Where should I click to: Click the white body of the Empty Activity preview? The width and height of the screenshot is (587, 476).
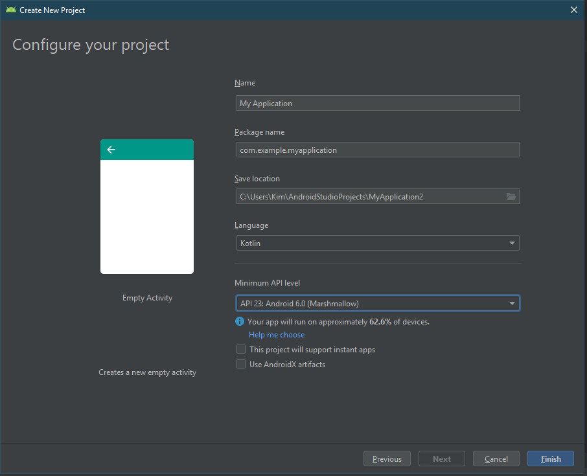pyautogui.click(x=147, y=217)
